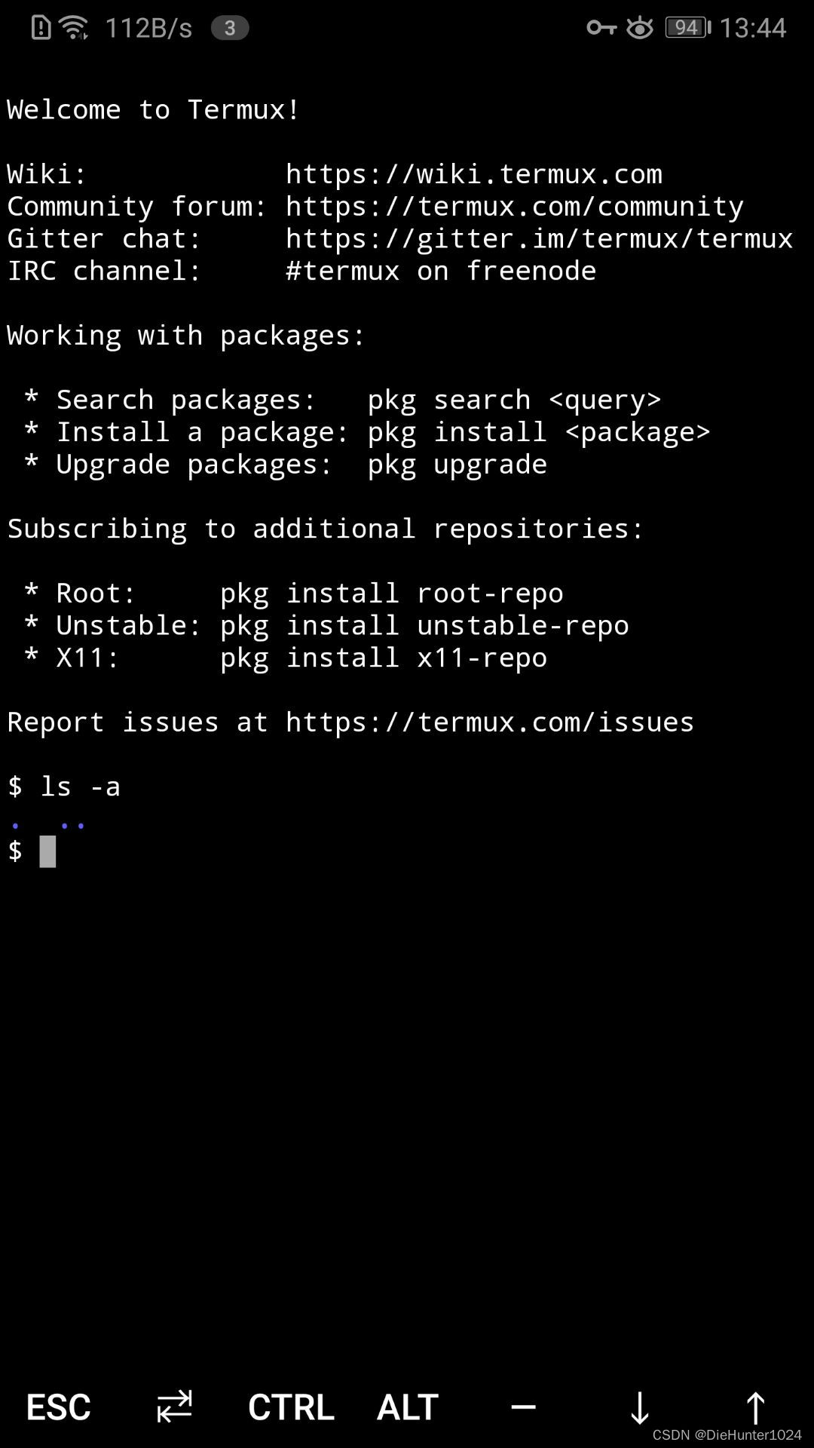Open the termux.com/community forum link
Screen dimensions: 814x1448
pyautogui.click(x=514, y=207)
